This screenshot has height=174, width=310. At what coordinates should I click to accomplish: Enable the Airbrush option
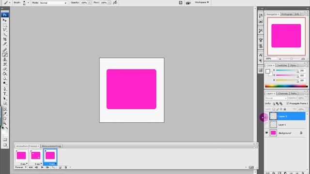(x=115, y=3)
